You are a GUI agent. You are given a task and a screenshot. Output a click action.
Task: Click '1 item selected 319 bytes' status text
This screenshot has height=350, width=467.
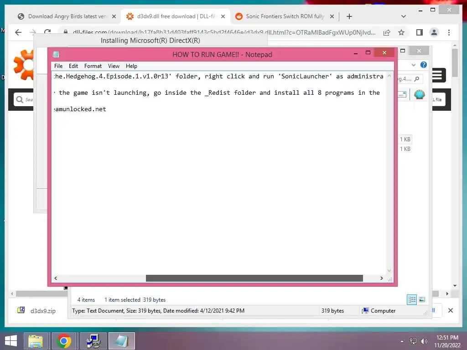pyautogui.click(x=135, y=300)
